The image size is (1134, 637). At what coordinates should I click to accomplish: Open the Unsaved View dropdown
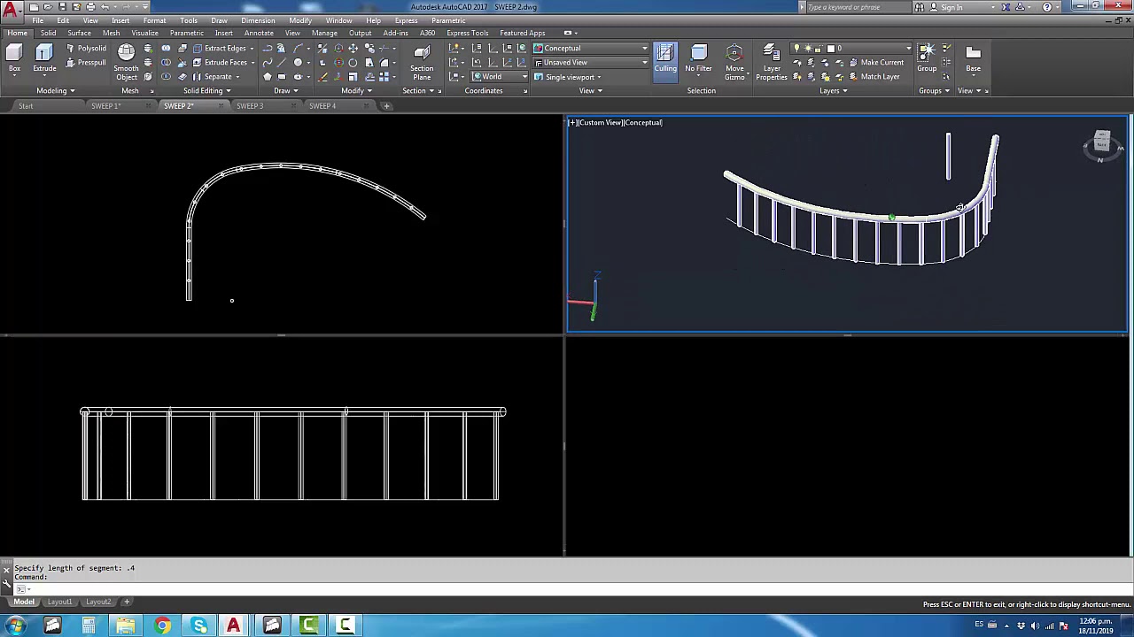pyautogui.click(x=591, y=63)
